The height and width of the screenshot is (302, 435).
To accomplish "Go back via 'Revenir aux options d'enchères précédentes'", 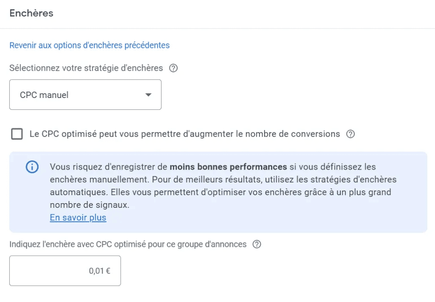I will [90, 45].
